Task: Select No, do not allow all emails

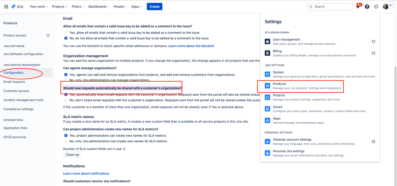Action: [66, 39]
